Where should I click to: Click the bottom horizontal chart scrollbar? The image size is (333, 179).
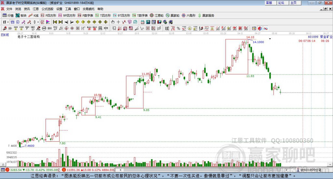[x=204, y=170]
